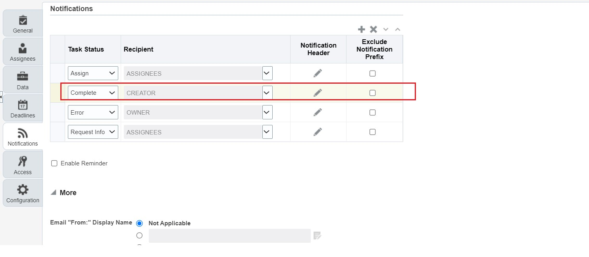Enable the Reminder checkbox
Screen dimensions: 589x257
coord(54,163)
